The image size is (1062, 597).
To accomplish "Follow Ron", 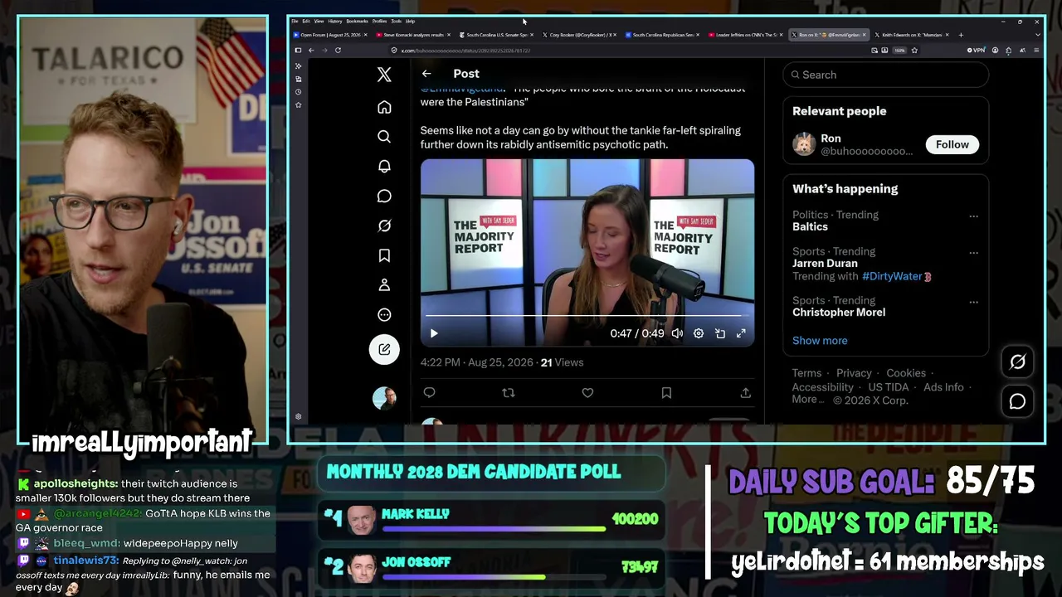I will pos(952,144).
